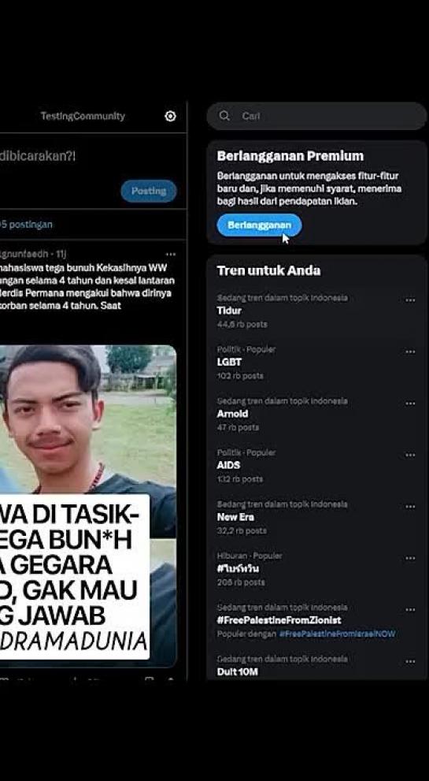This screenshot has height=781, width=429.
Task: Open the three-dot menu on the post
Action: (171, 254)
